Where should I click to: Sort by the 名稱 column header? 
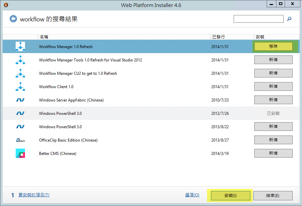tap(124, 37)
